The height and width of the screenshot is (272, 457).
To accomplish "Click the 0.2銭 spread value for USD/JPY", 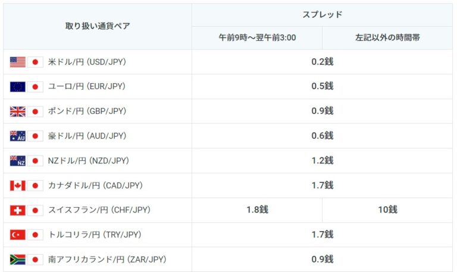I will click(322, 62).
